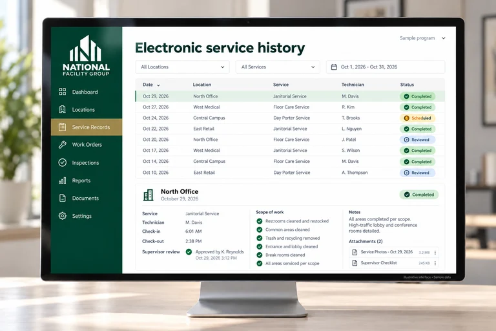Click the Status column header
The width and height of the screenshot is (496, 331).
(407, 85)
